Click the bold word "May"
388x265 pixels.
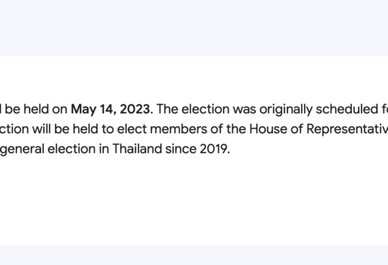83,110
